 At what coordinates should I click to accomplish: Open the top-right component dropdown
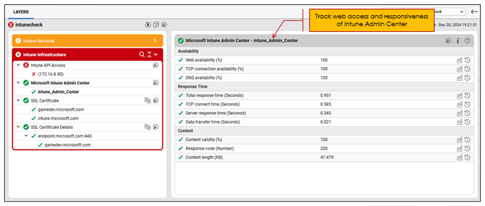coord(424,12)
